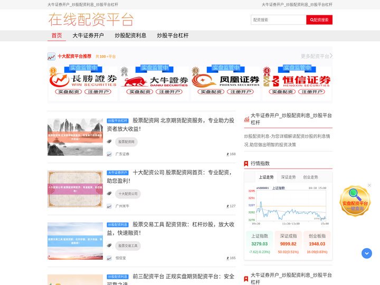The height and width of the screenshot is (285, 380).
Task: Focus the 配资搜索 search input field
Action: 279,20
